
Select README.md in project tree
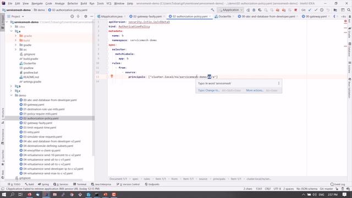(31, 77)
